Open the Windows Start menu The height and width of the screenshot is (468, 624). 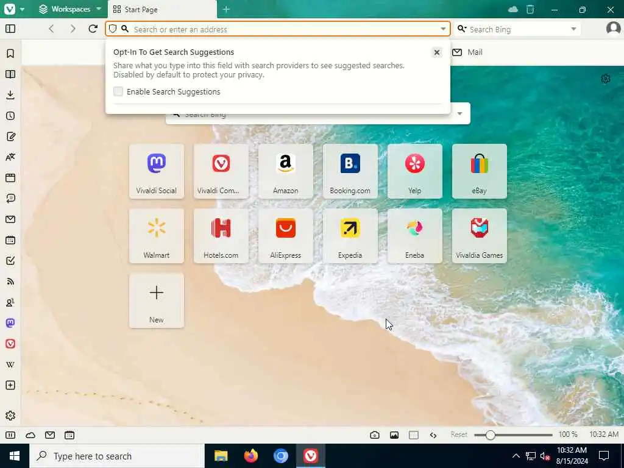pos(15,456)
